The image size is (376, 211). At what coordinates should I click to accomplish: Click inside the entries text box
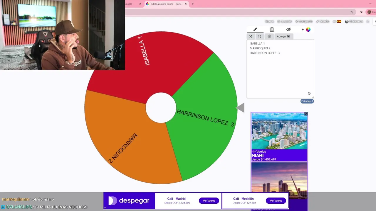point(280,69)
